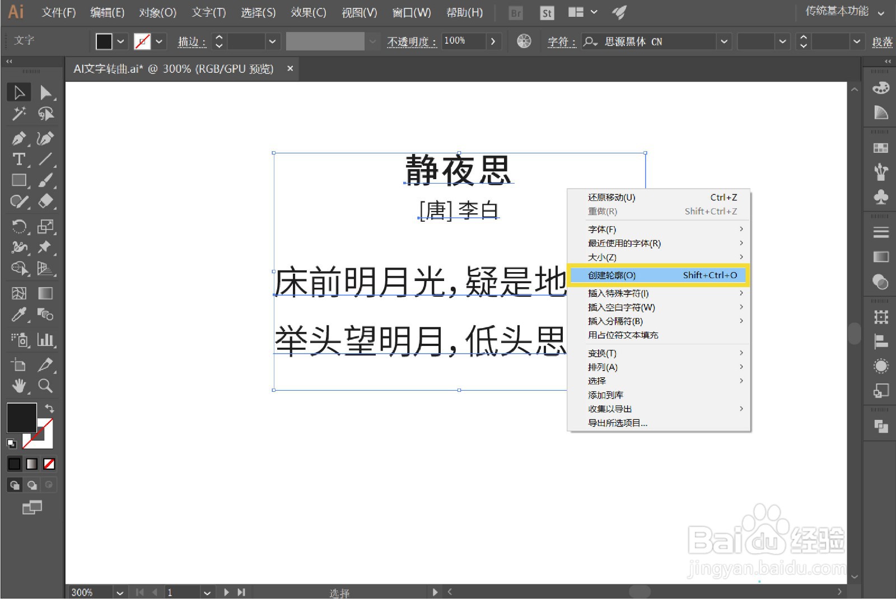Screen dimensions: 896x599
Task: Open the Swatches panel from the right dock
Action: pos(880,147)
